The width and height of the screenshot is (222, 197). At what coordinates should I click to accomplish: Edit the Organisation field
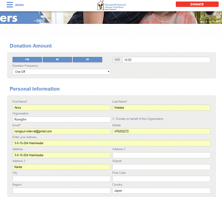pyautogui.click(x=61, y=120)
